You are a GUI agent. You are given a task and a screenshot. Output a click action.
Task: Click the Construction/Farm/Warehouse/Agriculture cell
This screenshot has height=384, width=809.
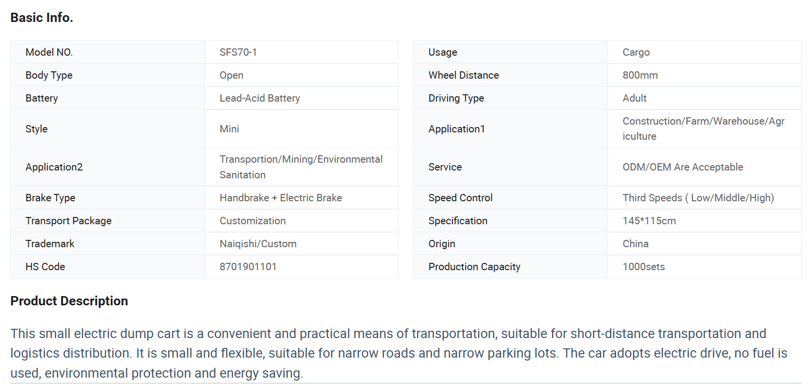(703, 129)
